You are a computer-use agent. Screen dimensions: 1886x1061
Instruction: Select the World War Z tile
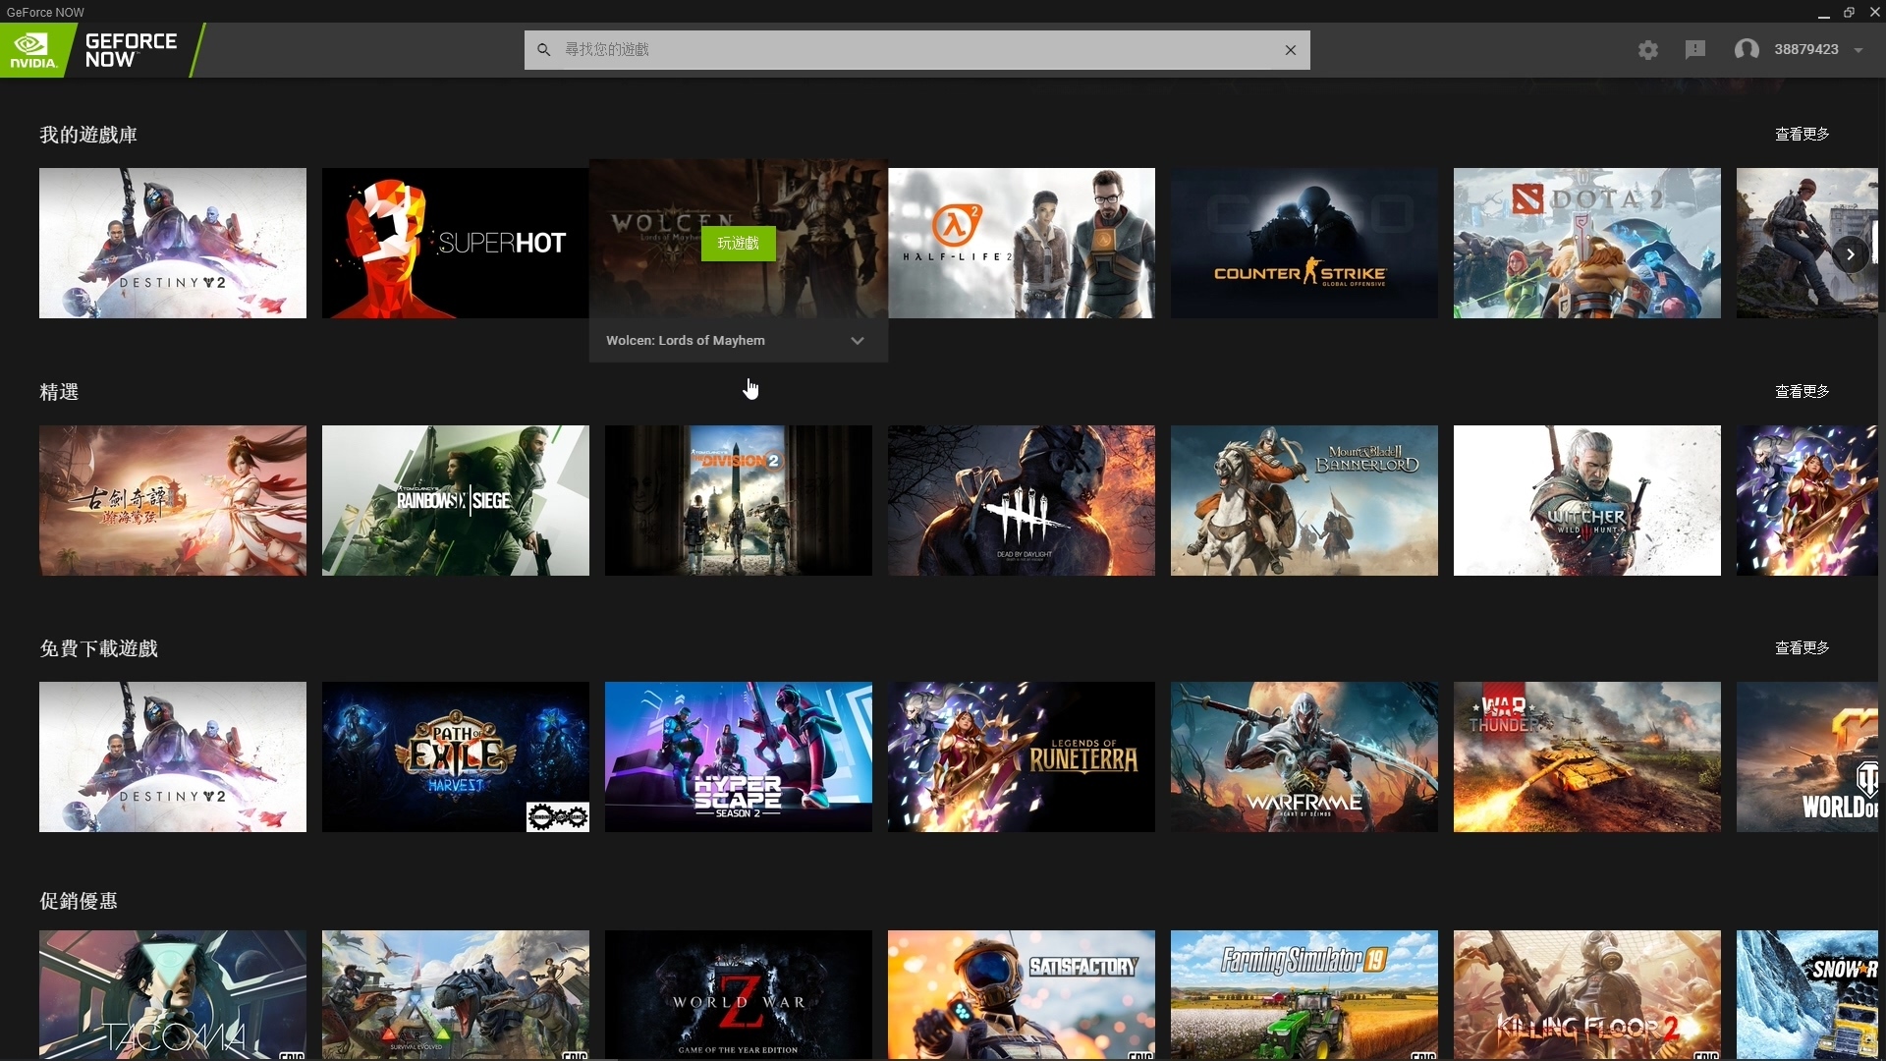[x=739, y=995]
